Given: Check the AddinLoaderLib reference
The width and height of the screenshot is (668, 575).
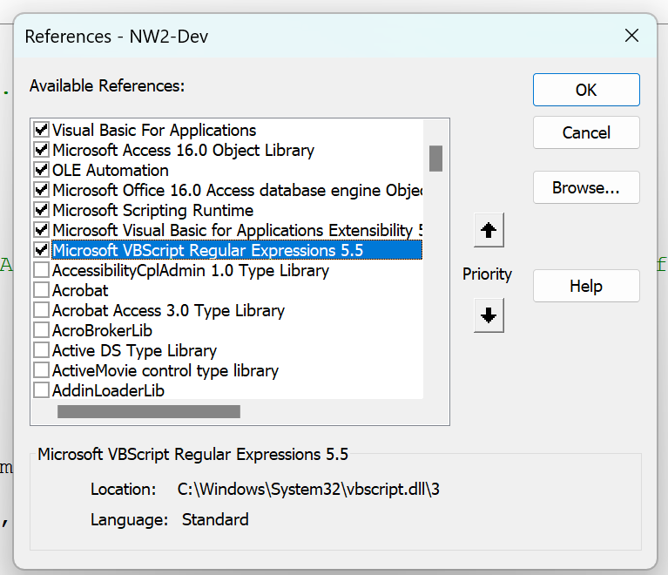Looking at the screenshot, I should coord(41,390).
